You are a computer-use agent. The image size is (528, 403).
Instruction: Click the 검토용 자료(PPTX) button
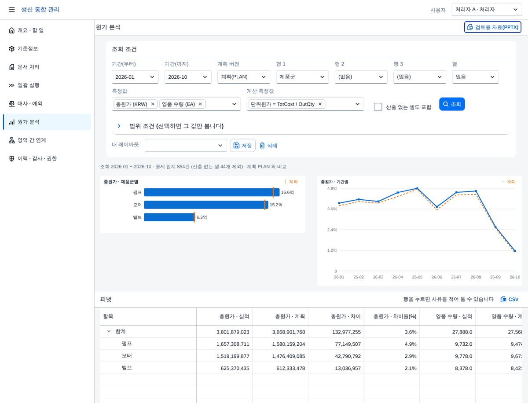492,27
